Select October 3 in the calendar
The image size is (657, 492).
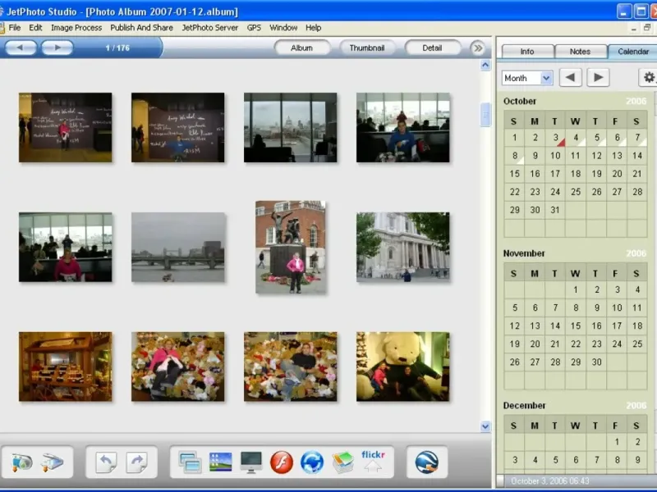point(555,138)
